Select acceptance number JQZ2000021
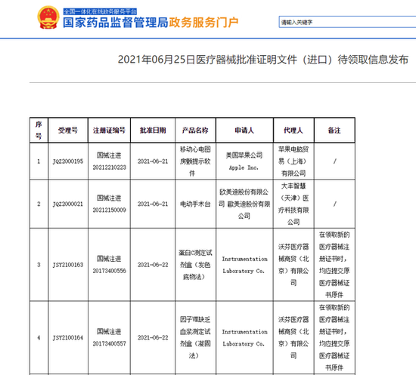416x375 pixels. pyautogui.click(x=68, y=204)
